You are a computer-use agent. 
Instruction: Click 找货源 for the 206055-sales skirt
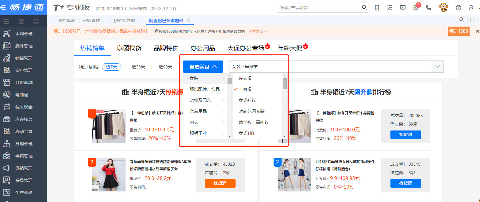tap(405, 135)
